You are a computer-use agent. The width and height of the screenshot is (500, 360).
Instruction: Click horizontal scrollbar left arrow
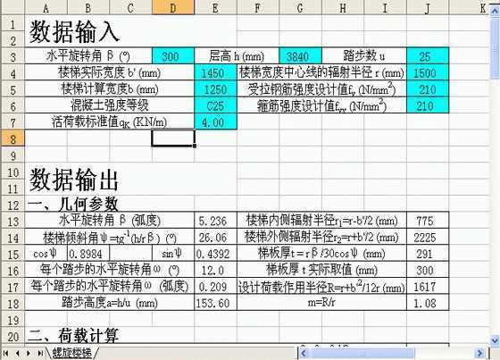304,353
